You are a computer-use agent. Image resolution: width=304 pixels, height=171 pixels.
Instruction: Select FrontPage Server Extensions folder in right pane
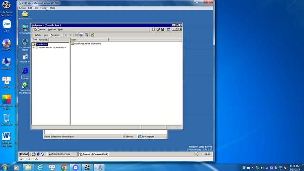tap(86, 43)
